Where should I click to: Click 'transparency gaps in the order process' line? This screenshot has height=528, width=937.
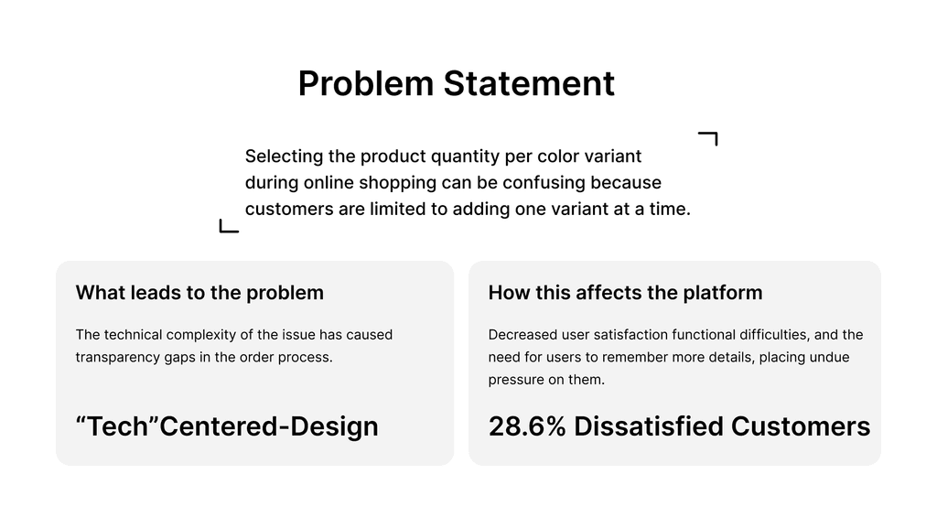coord(204,357)
